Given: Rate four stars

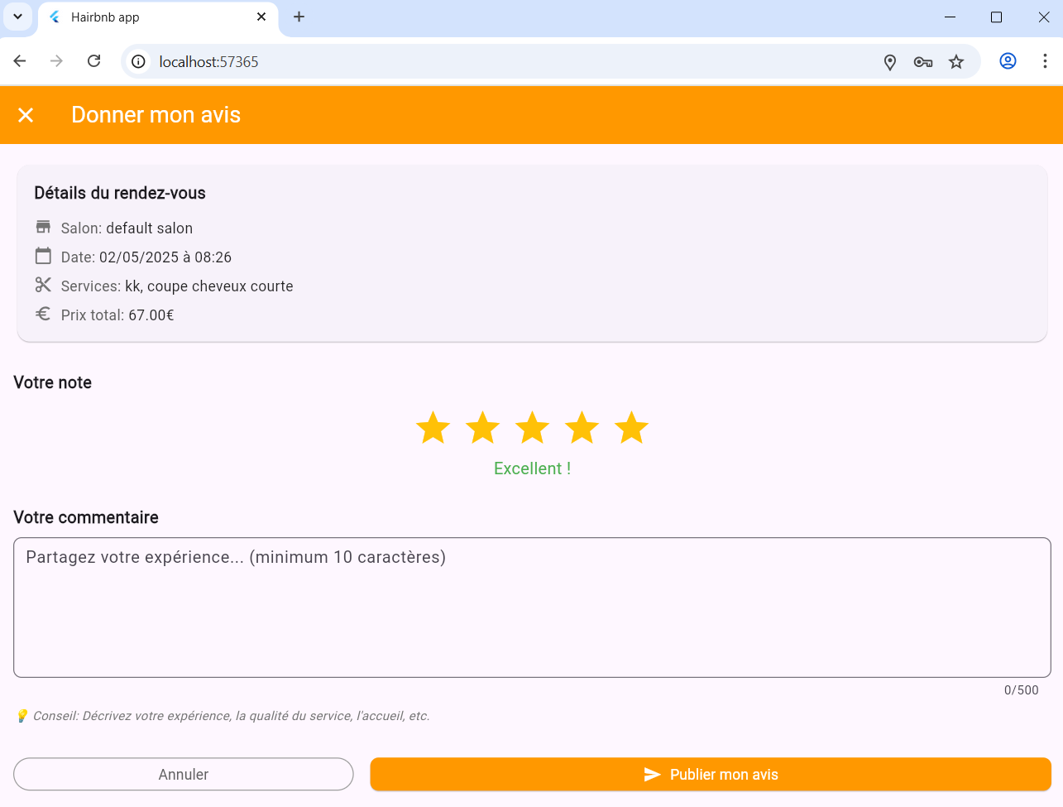Looking at the screenshot, I should [x=582, y=428].
